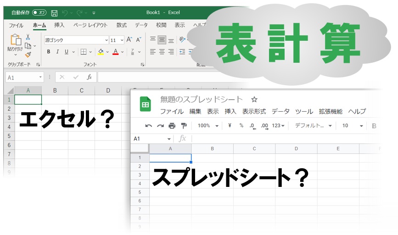The height and width of the screenshot is (235, 398).
Task: Open the Excel font size 11 dropdown
Action: tap(122, 40)
